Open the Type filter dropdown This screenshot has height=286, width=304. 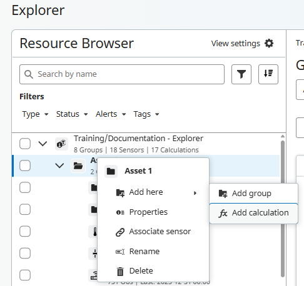pos(35,114)
